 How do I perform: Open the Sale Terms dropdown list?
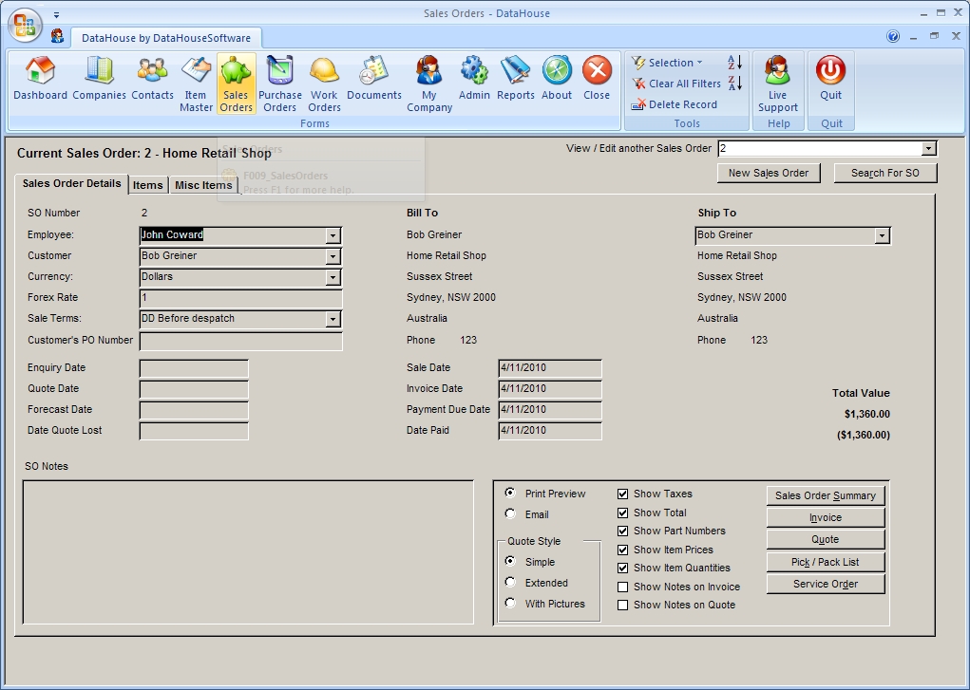coord(333,319)
